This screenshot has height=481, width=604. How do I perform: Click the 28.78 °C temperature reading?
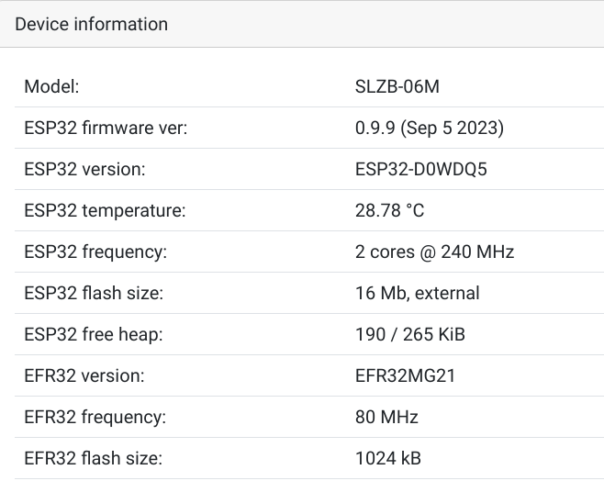pos(389,210)
